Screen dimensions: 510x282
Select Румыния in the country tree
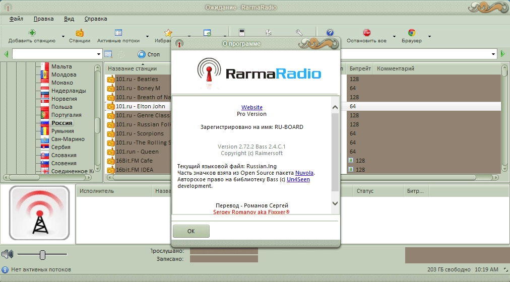[62, 131]
